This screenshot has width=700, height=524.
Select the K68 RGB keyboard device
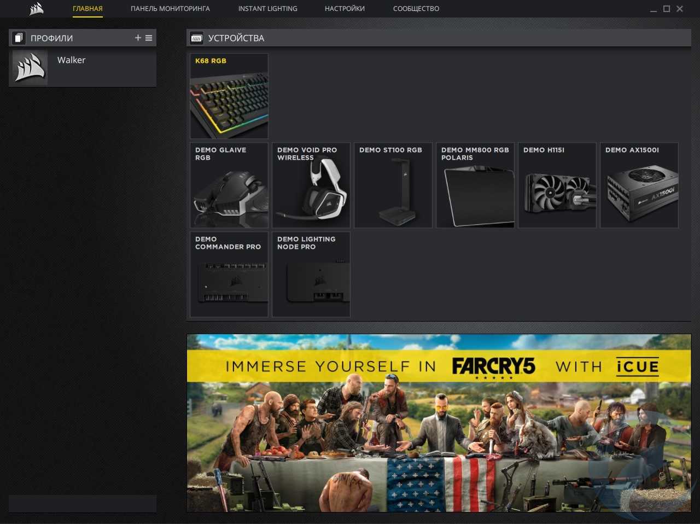click(x=229, y=96)
